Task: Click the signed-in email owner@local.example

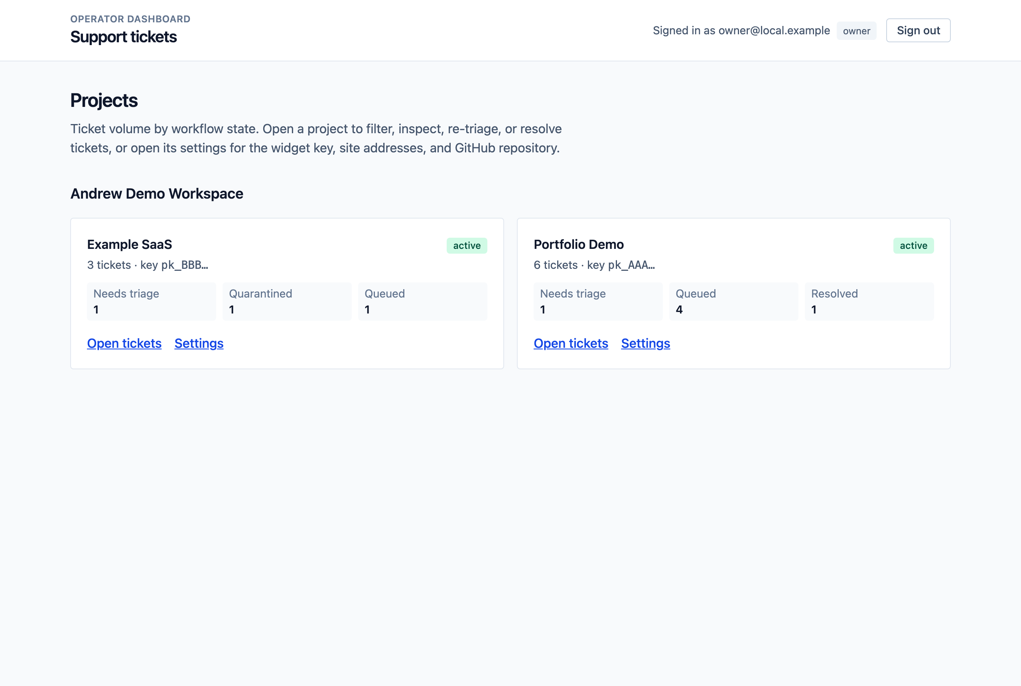Action: [x=774, y=30]
